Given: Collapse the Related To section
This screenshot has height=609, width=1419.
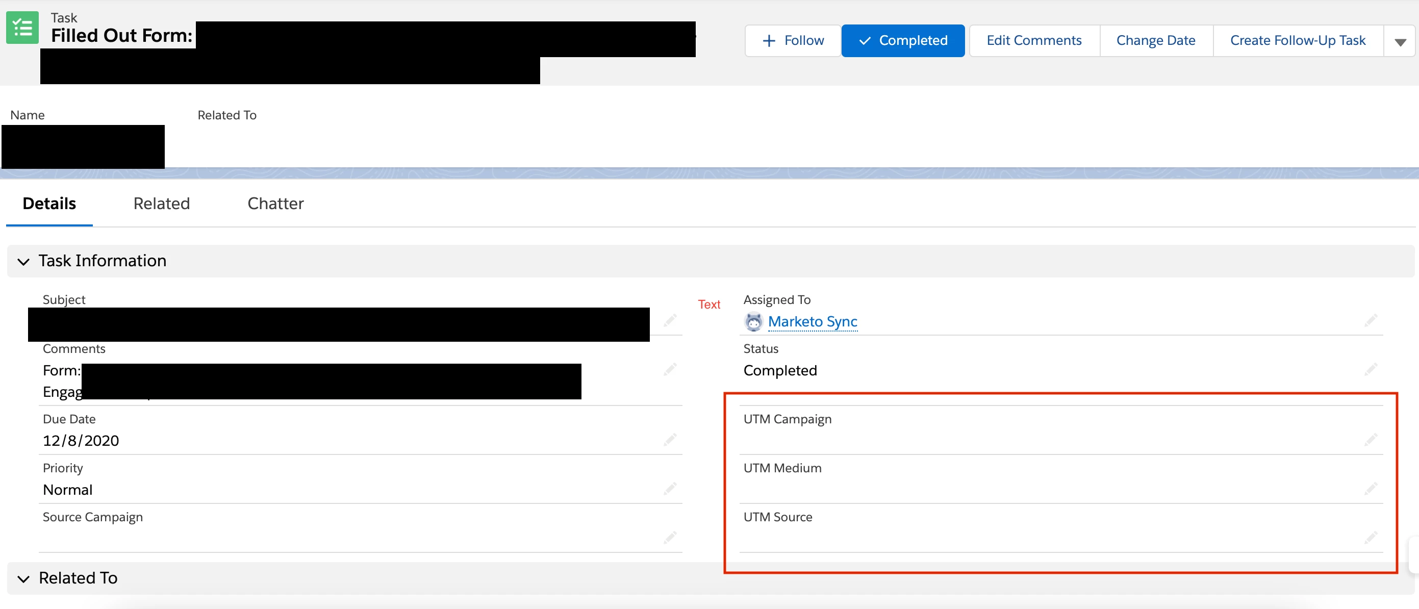Looking at the screenshot, I should click(x=23, y=579).
